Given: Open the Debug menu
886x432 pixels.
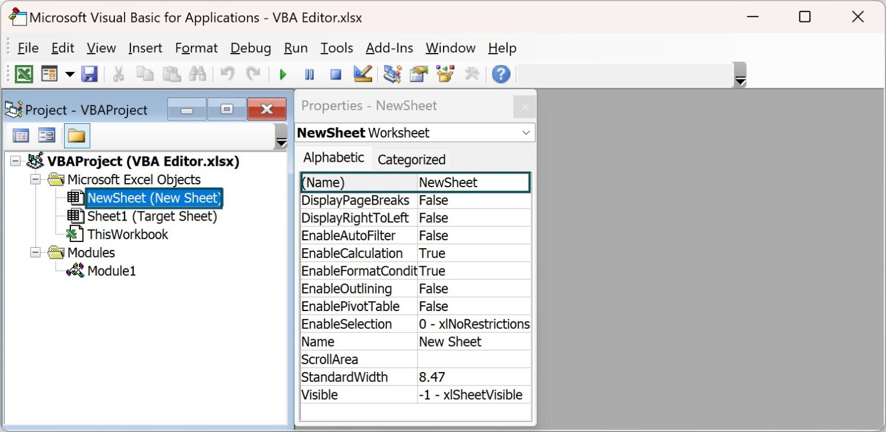Looking at the screenshot, I should (x=251, y=48).
